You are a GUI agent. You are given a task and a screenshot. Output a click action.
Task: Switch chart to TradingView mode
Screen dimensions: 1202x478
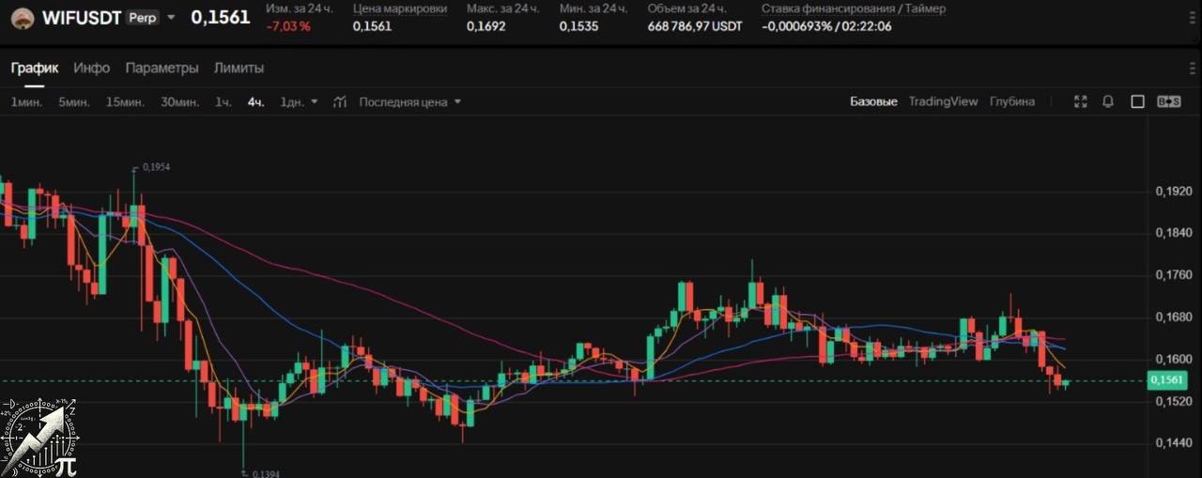943,101
